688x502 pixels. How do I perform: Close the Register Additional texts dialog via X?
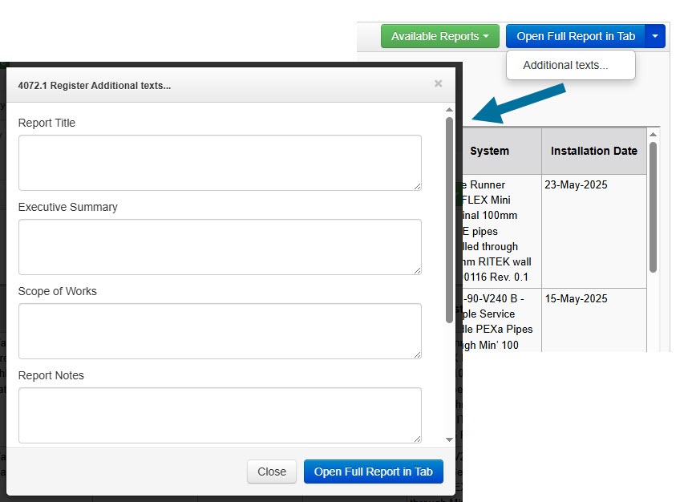[x=438, y=83]
